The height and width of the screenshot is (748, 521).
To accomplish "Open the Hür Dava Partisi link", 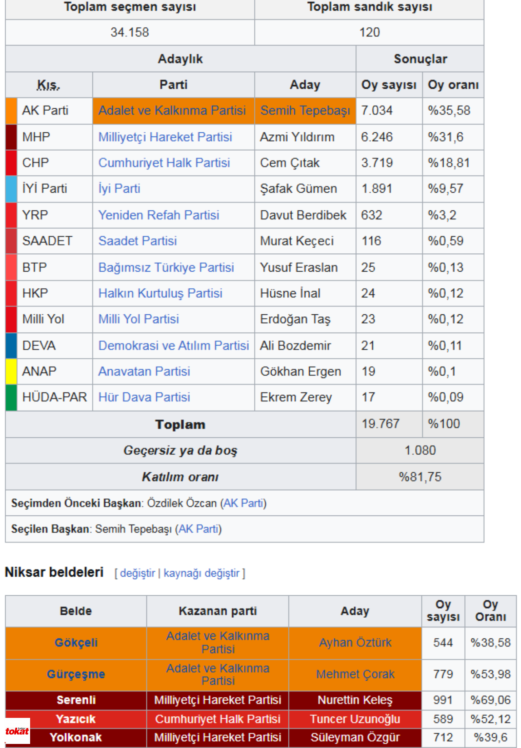I will (144, 397).
